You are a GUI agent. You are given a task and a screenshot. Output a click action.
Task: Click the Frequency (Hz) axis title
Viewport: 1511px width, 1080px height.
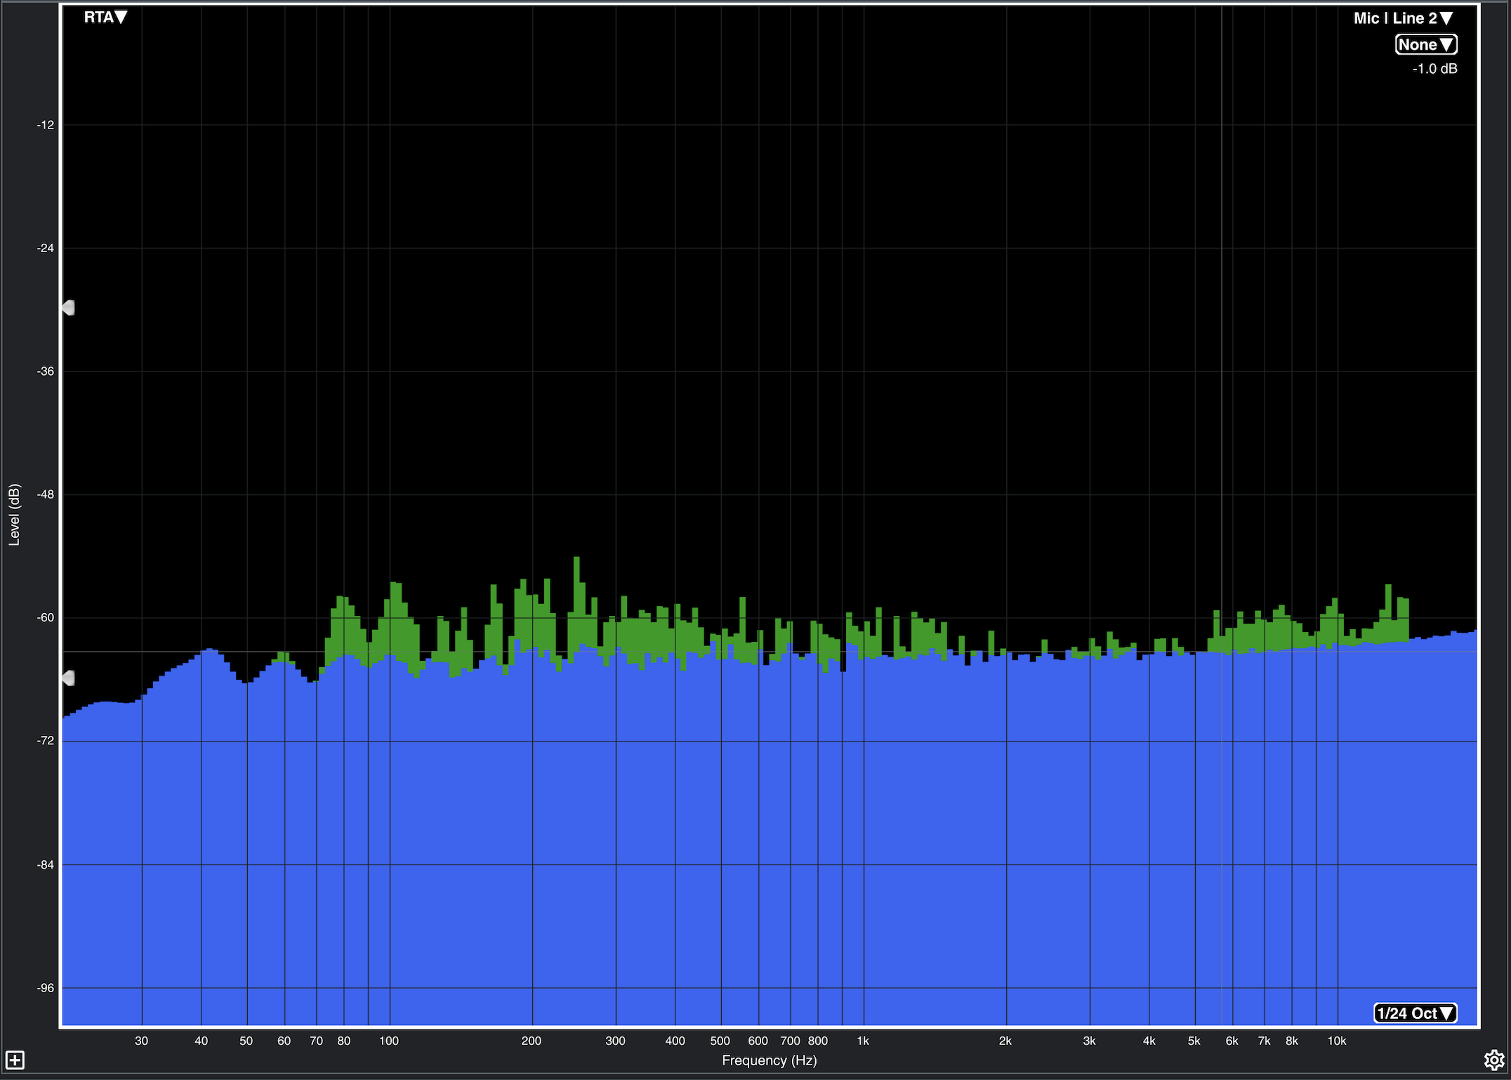769,1060
